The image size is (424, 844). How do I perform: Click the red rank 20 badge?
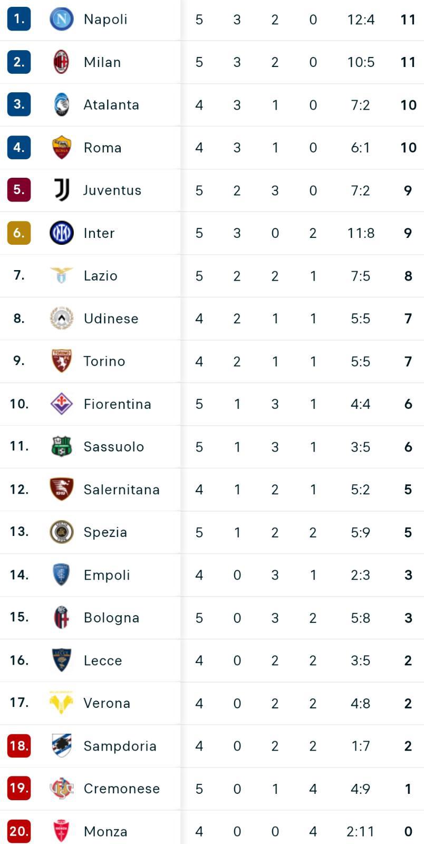pos(19,831)
